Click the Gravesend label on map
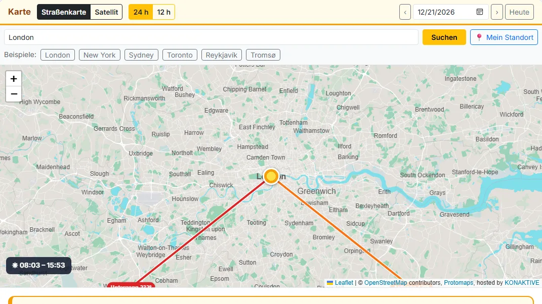This screenshot has height=304, width=542. click(454, 214)
